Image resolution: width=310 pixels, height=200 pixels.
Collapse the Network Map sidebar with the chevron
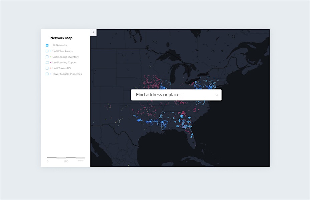coord(93,32)
